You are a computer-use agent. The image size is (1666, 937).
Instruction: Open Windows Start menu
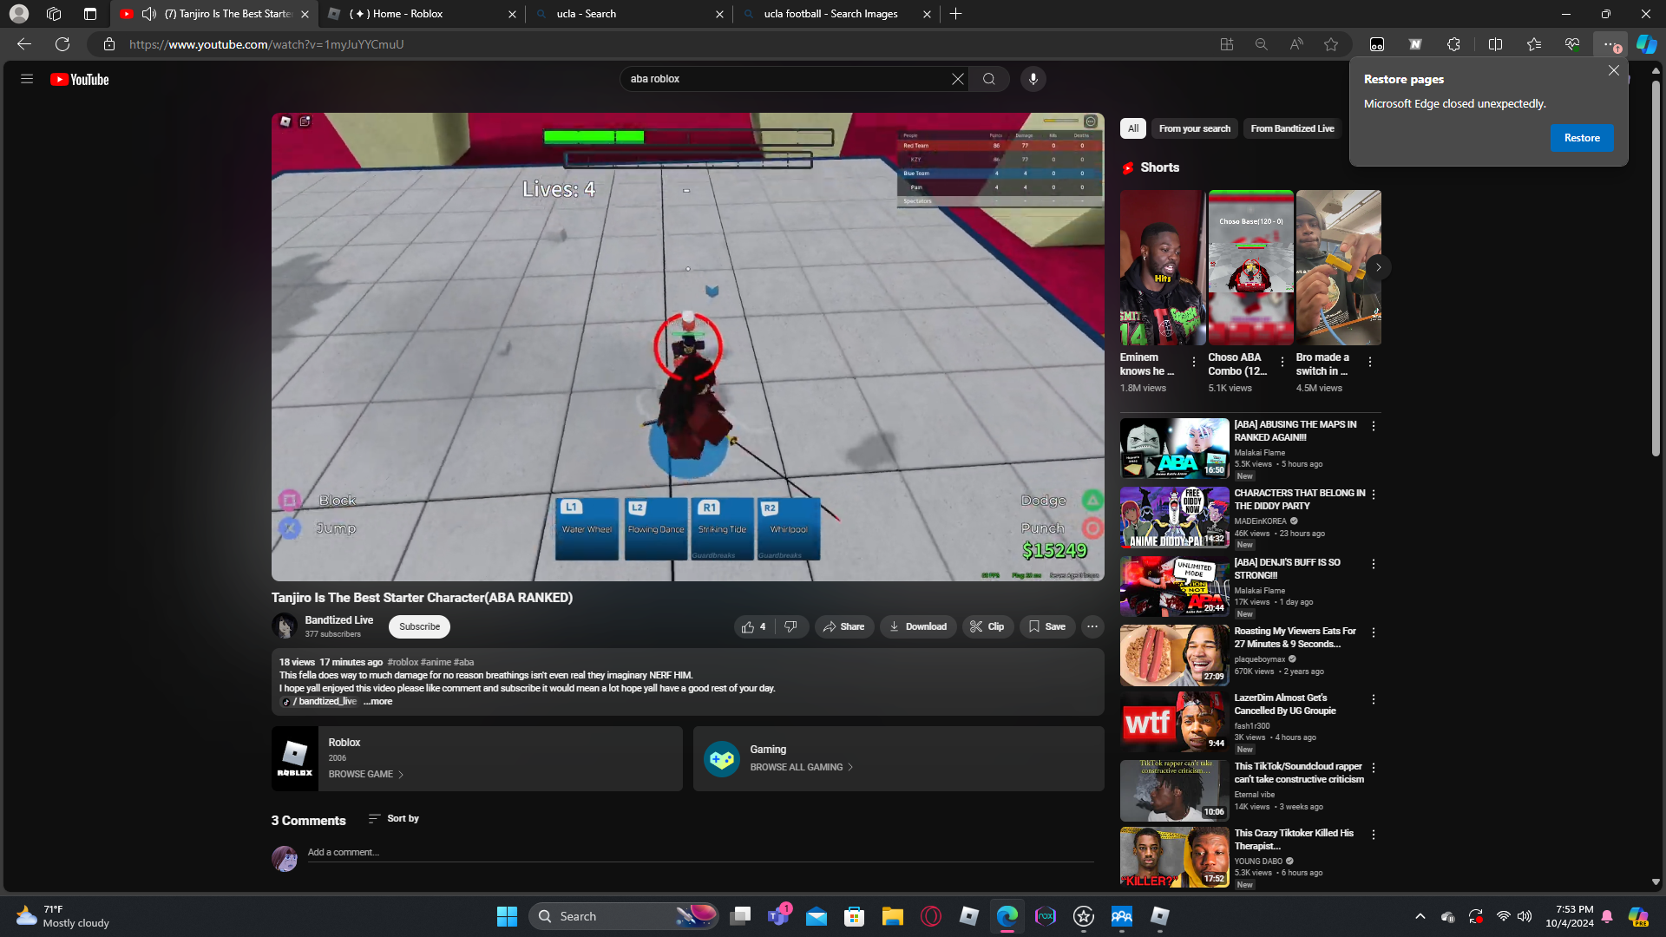point(507,916)
